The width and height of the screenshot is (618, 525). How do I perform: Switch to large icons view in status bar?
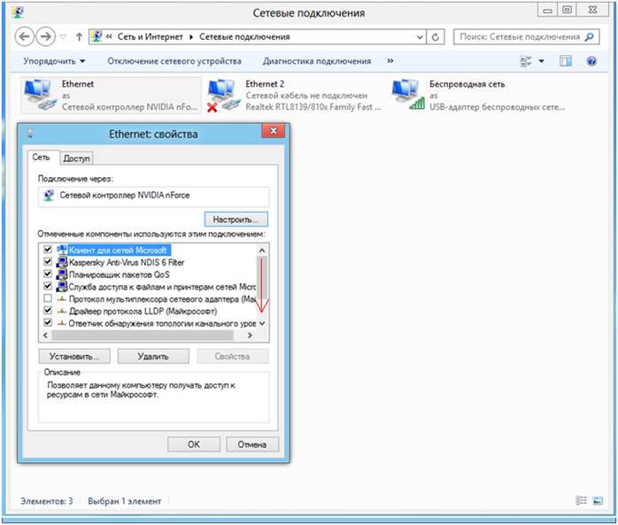pyautogui.click(x=598, y=500)
